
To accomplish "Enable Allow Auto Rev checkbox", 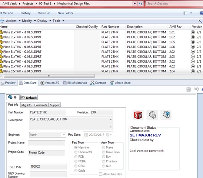I will (101, 174).
